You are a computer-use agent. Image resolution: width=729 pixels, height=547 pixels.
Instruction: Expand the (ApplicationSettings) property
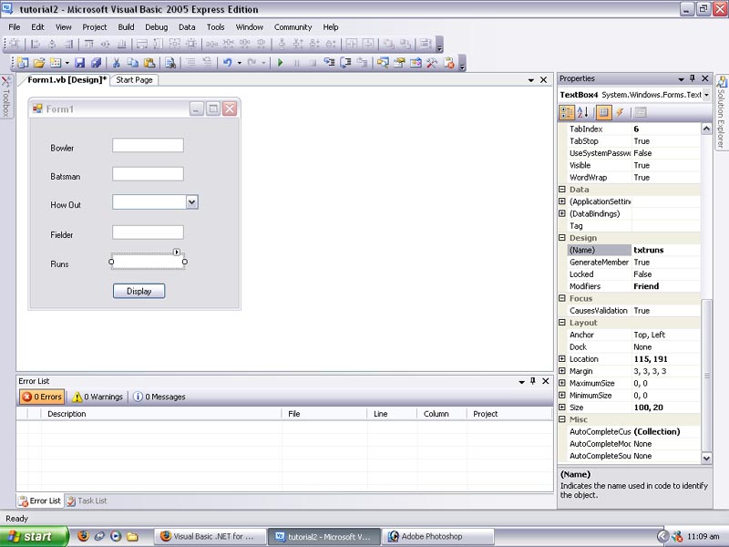pos(562,201)
